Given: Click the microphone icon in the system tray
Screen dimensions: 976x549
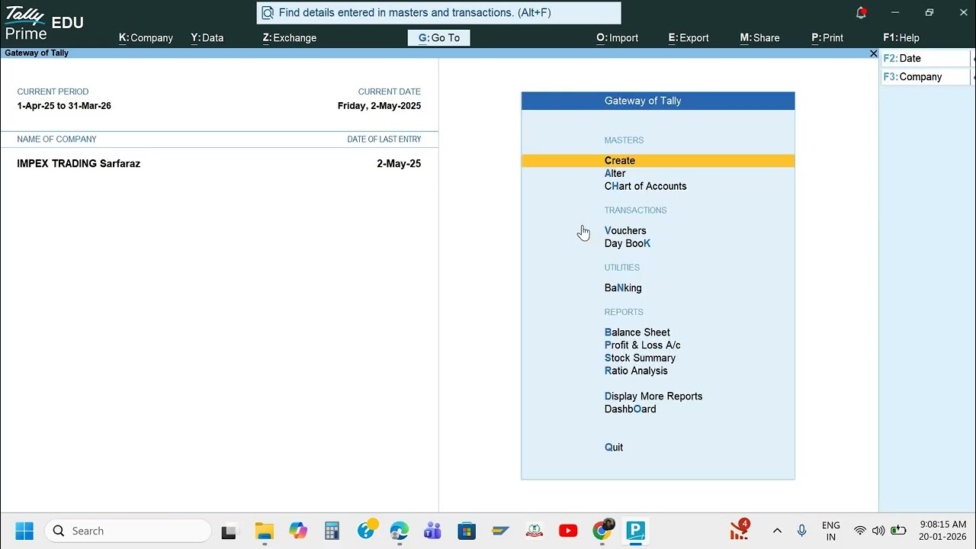Looking at the screenshot, I should point(801,531).
